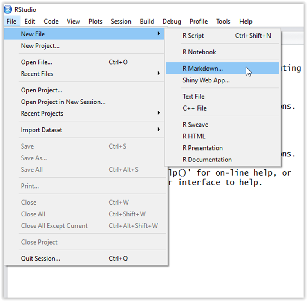Select Open Project in New Session...
The height and width of the screenshot is (301, 307).
click(x=84, y=102)
